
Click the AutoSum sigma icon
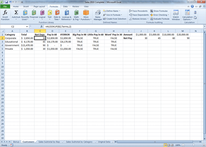pos(16,13)
